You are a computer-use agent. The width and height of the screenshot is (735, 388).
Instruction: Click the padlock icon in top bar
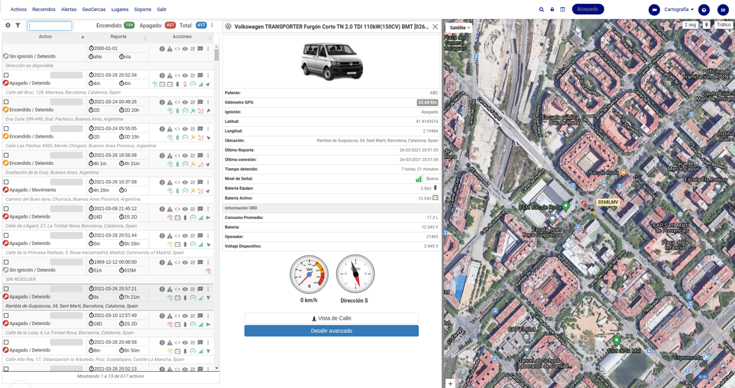point(552,9)
